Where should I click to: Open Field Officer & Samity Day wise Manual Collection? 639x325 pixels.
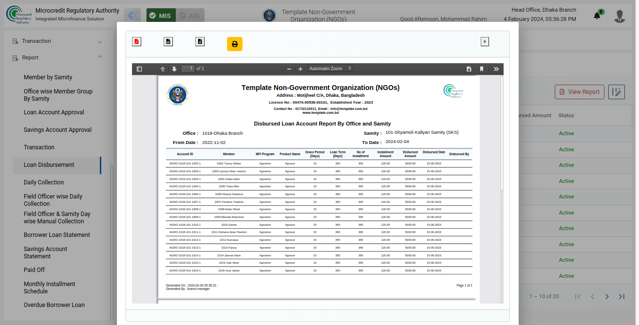[x=57, y=217]
